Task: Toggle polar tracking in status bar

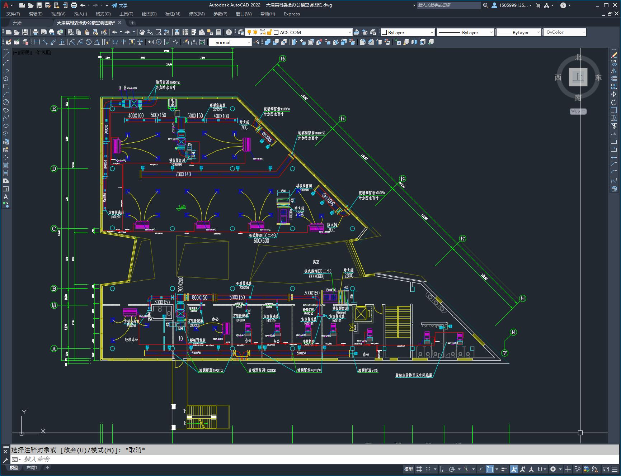Action: [452, 469]
